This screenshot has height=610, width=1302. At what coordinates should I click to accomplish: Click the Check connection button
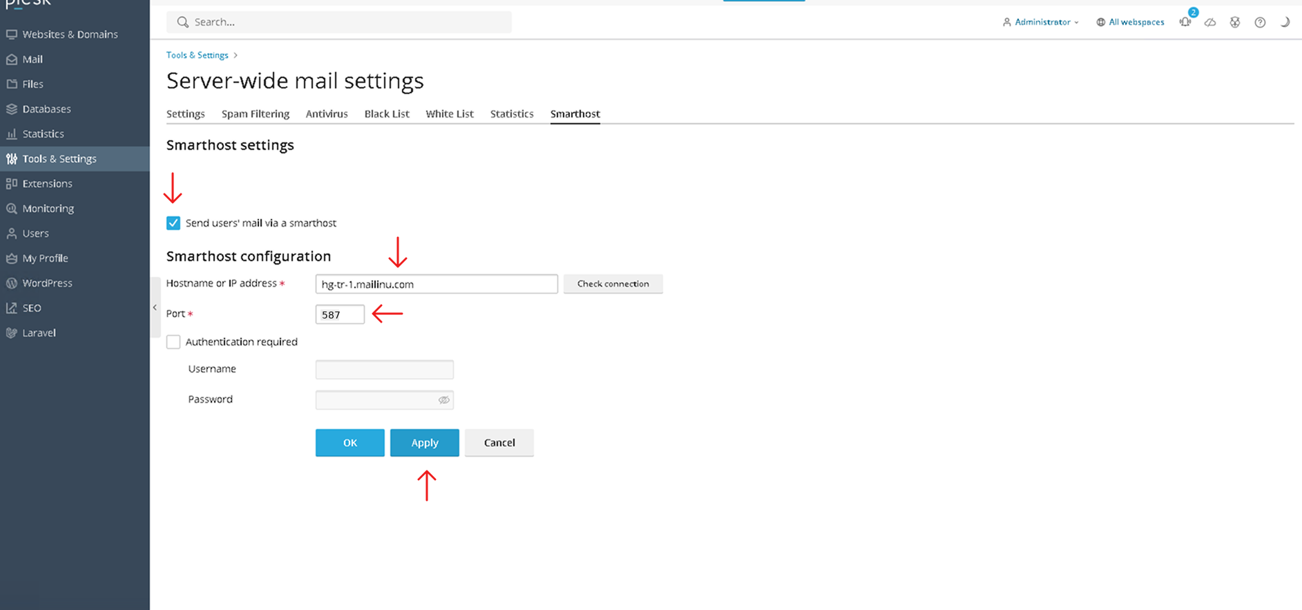point(613,284)
